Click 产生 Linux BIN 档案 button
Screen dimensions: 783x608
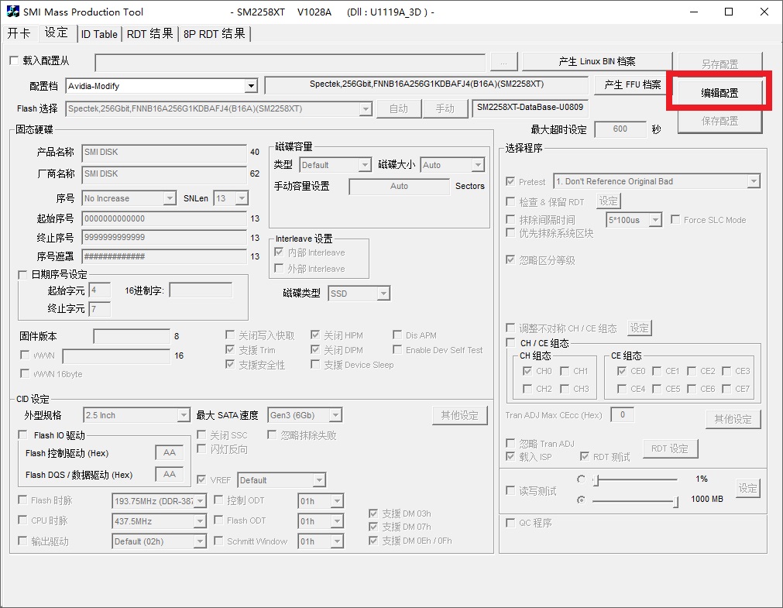pyautogui.click(x=596, y=62)
